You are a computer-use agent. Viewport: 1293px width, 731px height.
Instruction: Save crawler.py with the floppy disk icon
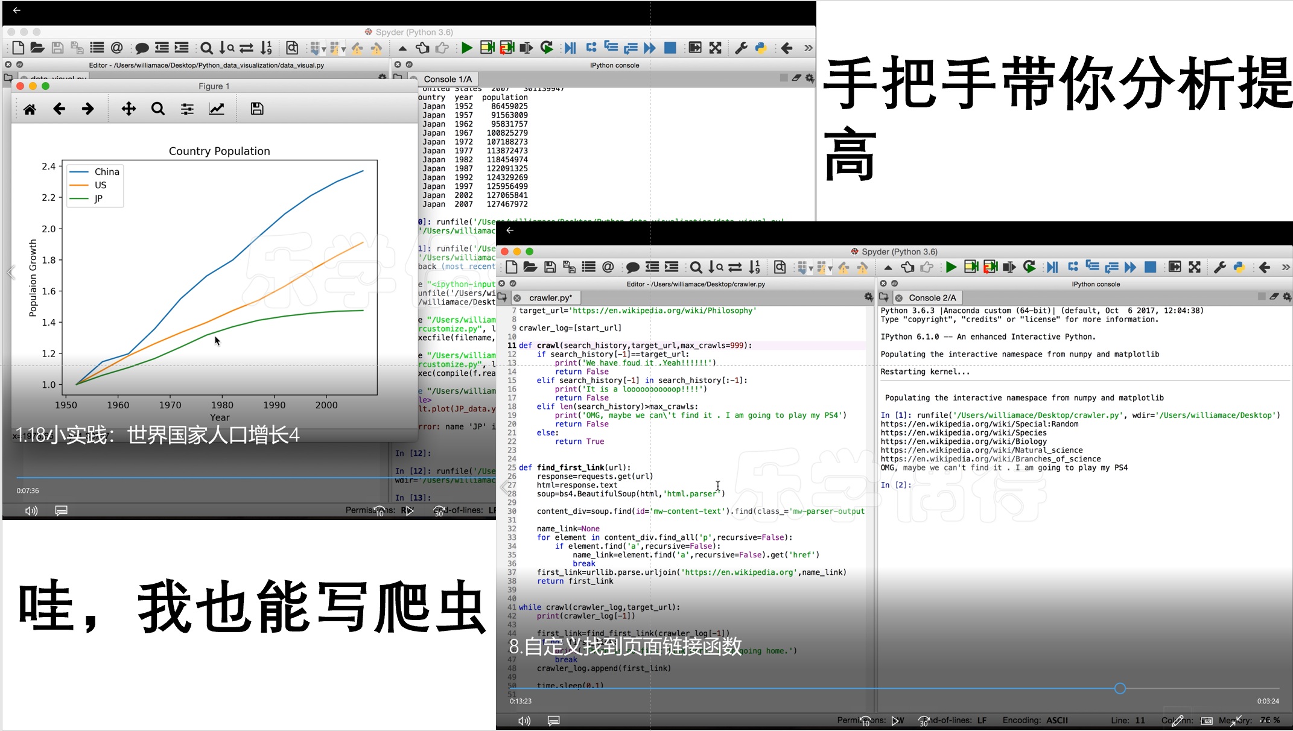point(550,267)
